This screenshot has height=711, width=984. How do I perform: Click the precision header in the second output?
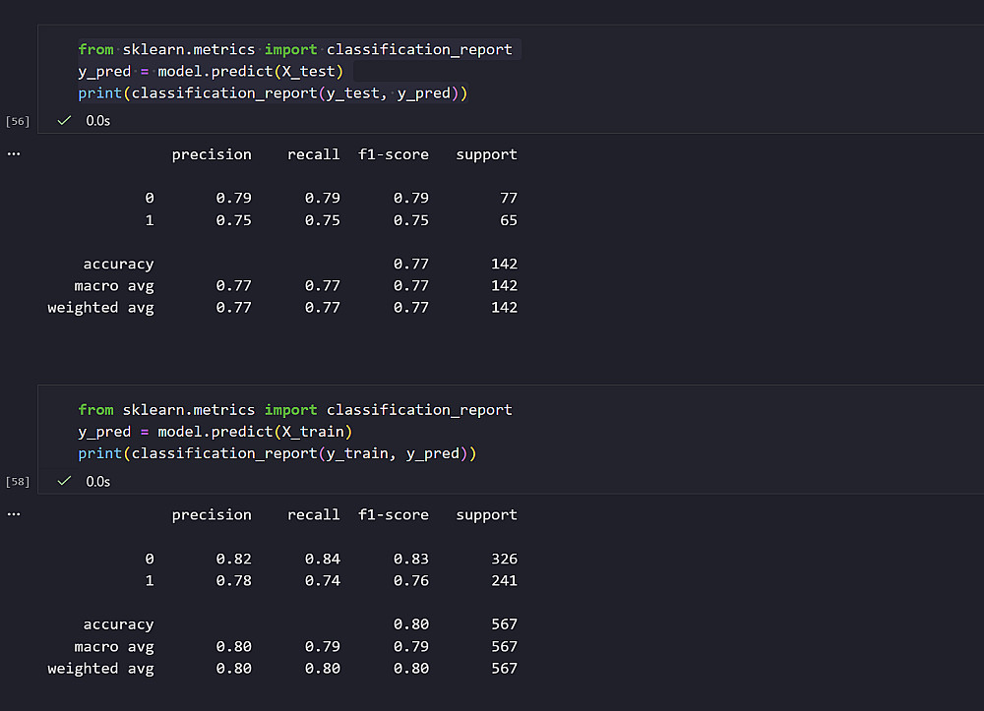[x=212, y=514]
